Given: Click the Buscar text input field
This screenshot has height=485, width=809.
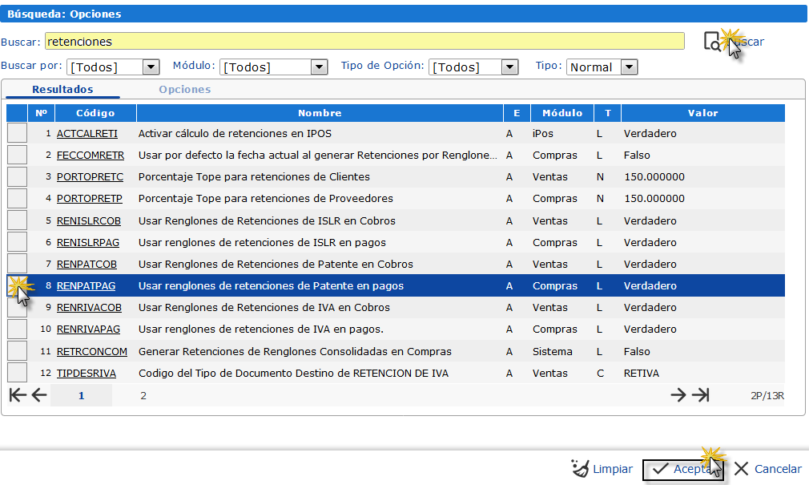Looking at the screenshot, I should coord(364,41).
